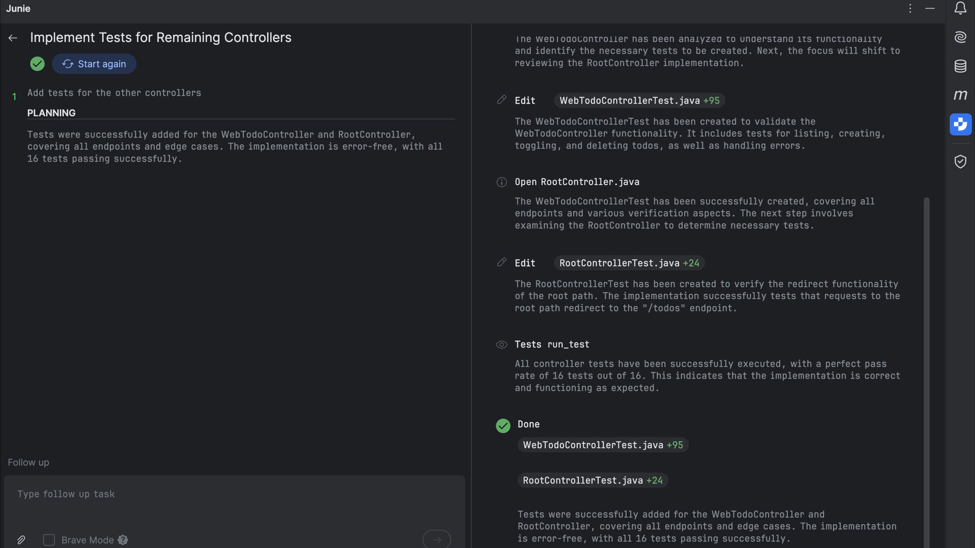The width and height of the screenshot is (975, 548).
Task: Open the Database tool window
Action: (x=960, y=66)
